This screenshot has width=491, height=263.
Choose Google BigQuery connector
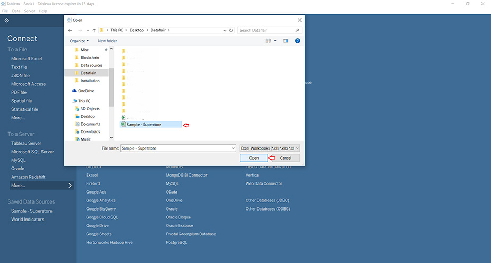coord(101,209)
